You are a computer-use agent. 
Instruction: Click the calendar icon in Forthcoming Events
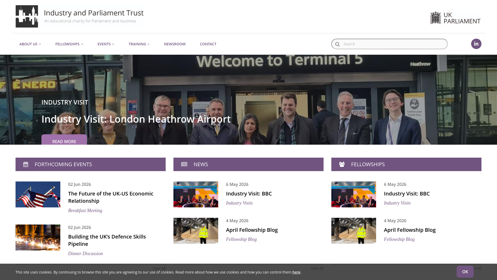pos(26,164)
